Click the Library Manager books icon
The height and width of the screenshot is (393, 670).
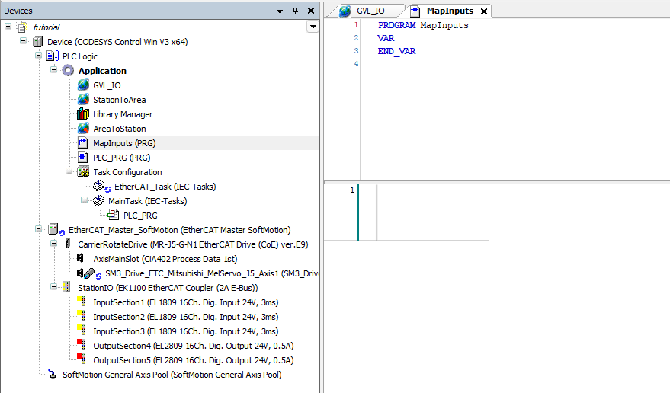(x=83, y=114)
